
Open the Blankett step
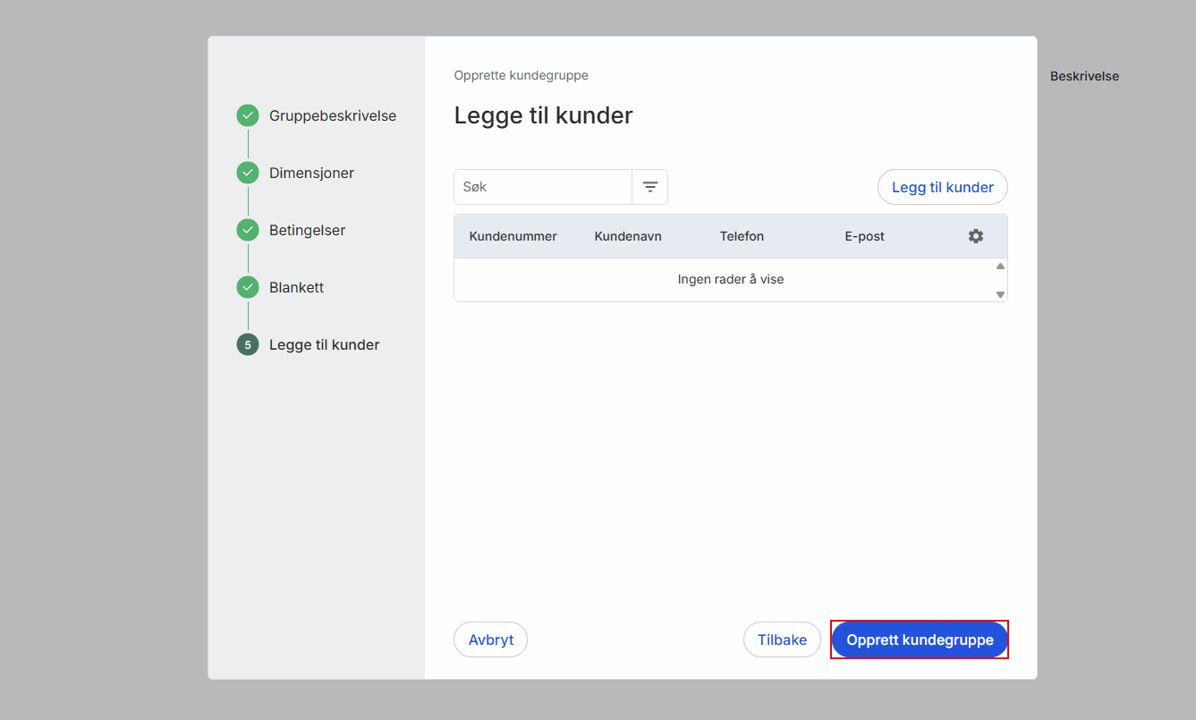(295, 287)
